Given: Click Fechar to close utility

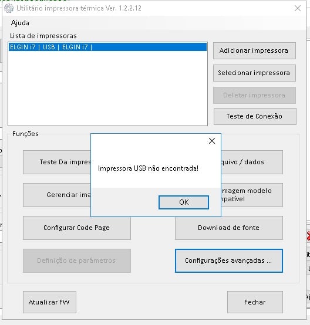Looking at the screenshot, I should (x=255, y=302).
